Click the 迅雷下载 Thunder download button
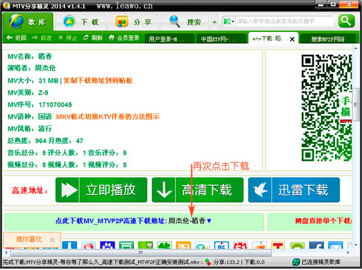Image resolution: width=362 pixels, height=270 pixels. 294,190
